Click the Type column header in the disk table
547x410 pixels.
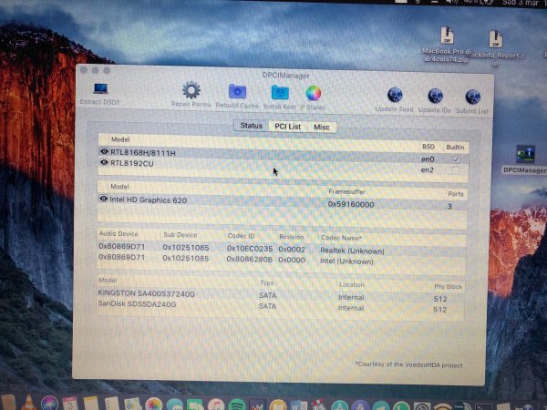pyautogui.click(x=267, y=282)
